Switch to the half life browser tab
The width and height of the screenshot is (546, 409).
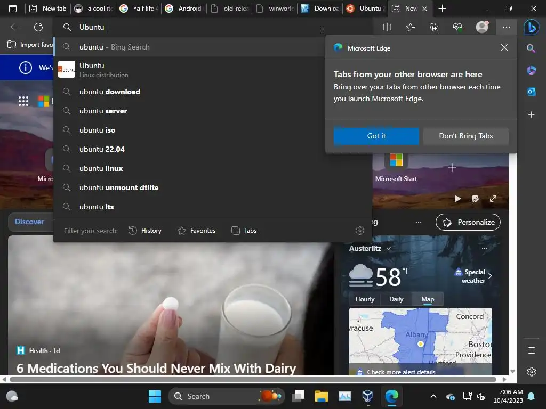tap(139, 9)
